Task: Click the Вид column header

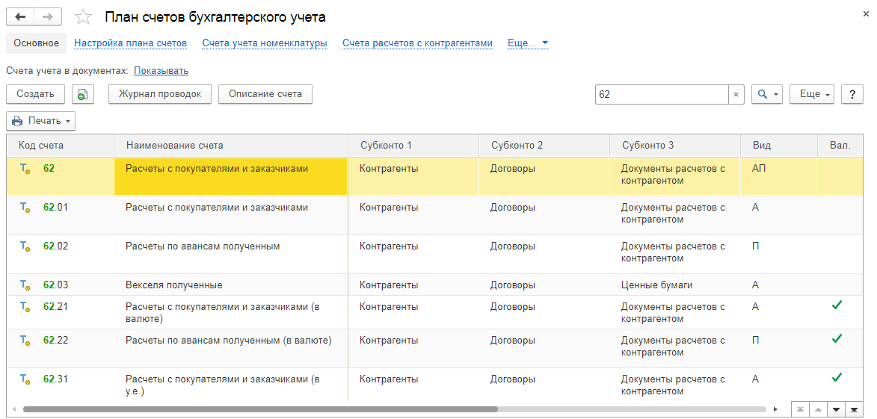Action: [780, 145]
